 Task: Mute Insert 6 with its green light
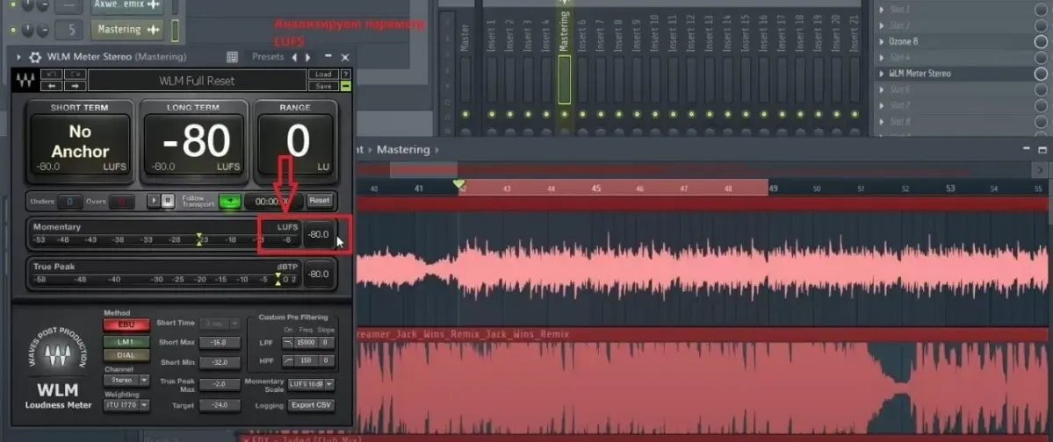point(582,114)
